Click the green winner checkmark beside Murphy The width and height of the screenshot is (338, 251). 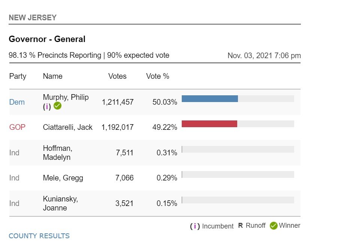point(57,106)
